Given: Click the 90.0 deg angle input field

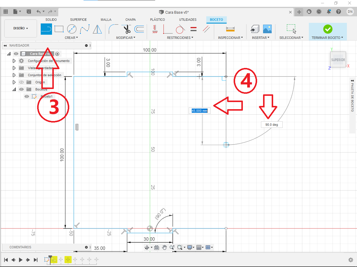Looking at the screenshot, I should (272, 125).
